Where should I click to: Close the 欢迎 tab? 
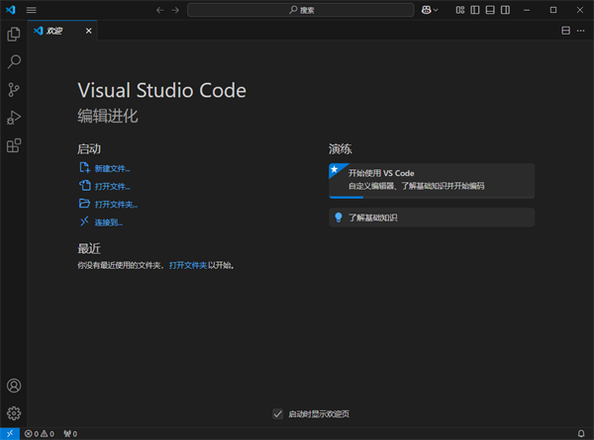click(89, 31)
